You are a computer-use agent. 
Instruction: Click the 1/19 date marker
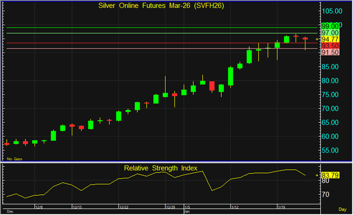pyautogui.click(x=280, y=207)
